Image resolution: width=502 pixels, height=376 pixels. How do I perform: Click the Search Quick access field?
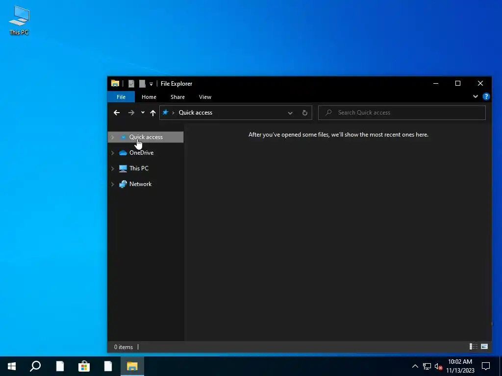coord(402,113)
